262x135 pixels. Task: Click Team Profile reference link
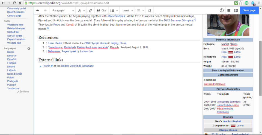pos(55,43)
